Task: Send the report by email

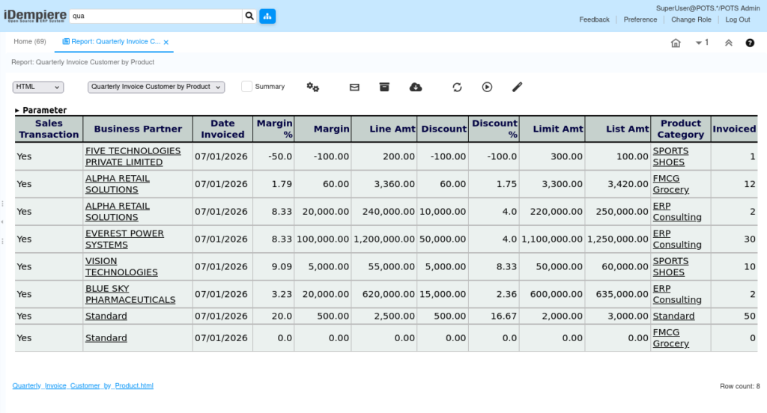Action: coord(354,87)
